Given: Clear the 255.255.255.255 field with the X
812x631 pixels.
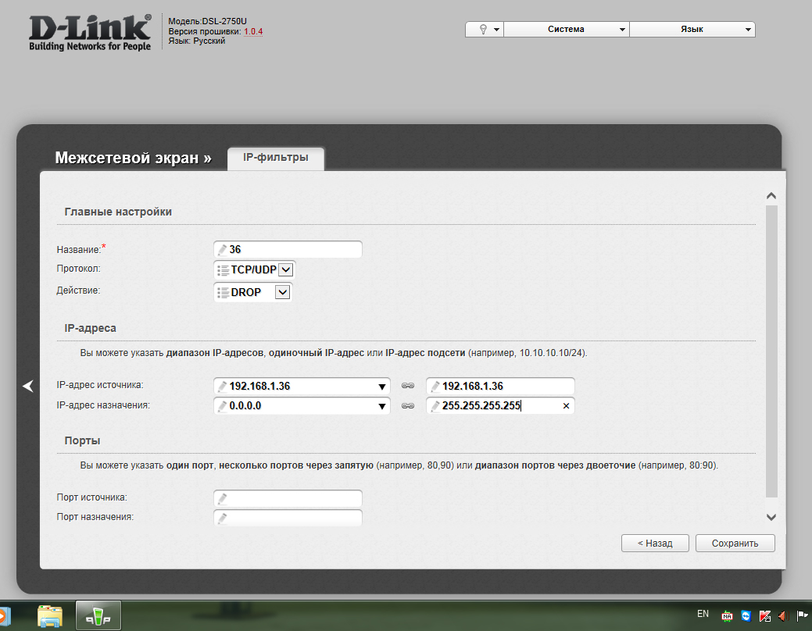Looking at the screenshot, I should [566, 406].
